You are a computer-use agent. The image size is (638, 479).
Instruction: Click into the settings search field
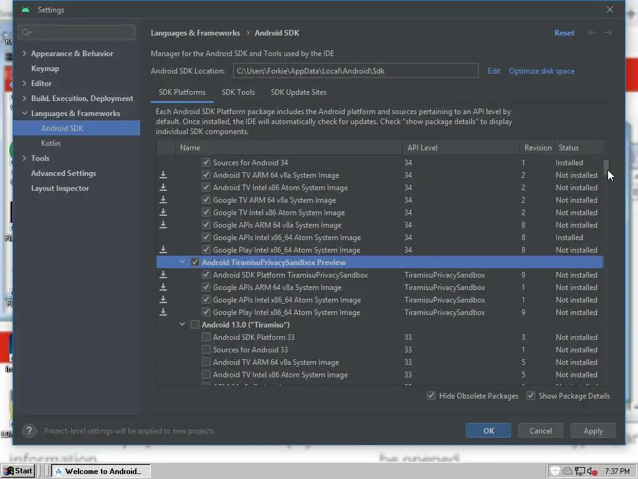click(x=77, y=32)
